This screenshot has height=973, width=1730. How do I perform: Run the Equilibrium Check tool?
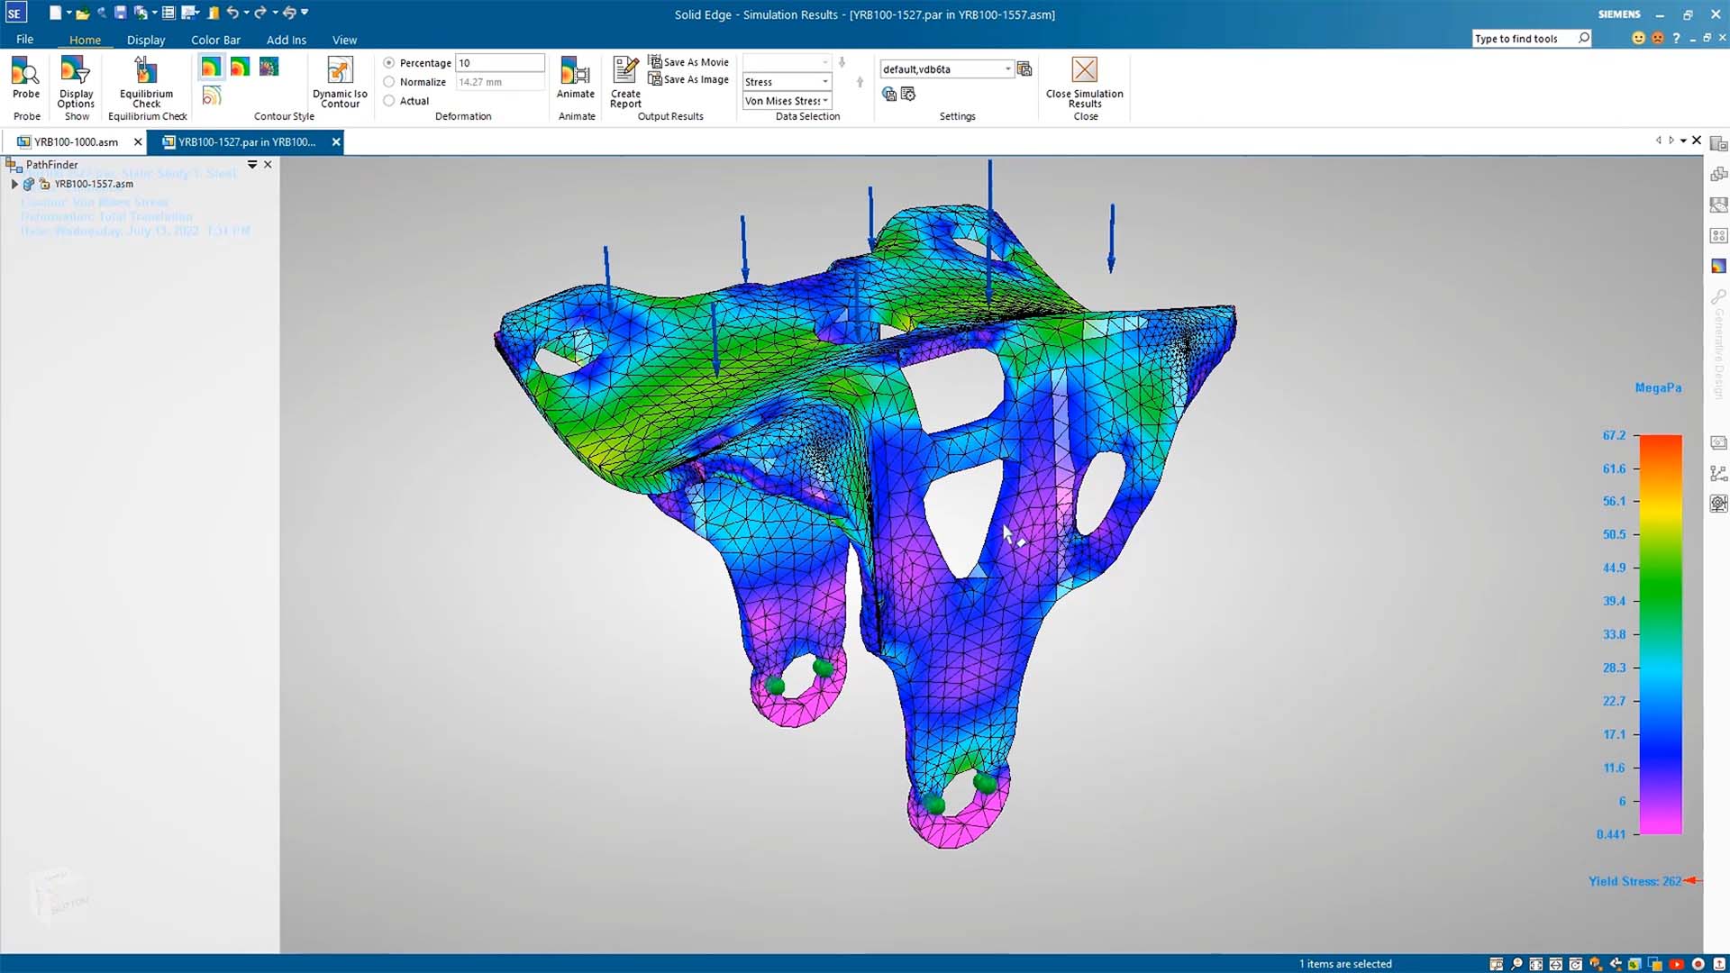point(145,81)
